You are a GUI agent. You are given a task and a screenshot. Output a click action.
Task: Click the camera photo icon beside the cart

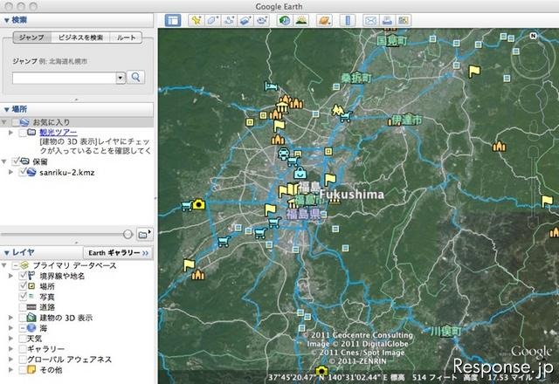tap(199, 204)
